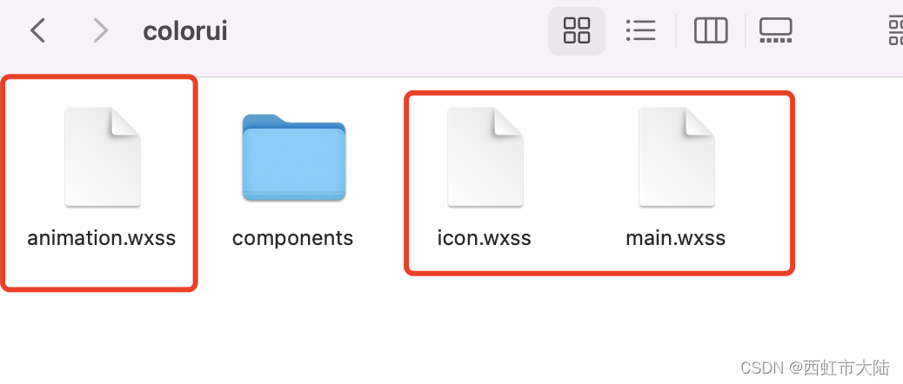Click the main.wxss filename label
Viewport: 903px width, 384px height.
click(x=676, y=237)
